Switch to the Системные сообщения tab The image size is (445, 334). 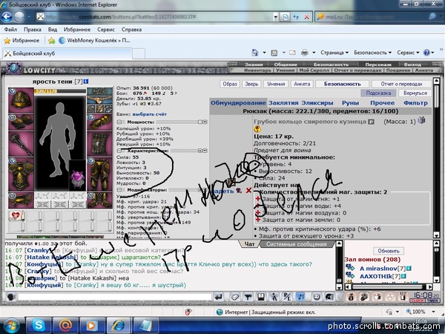[296, 244]
